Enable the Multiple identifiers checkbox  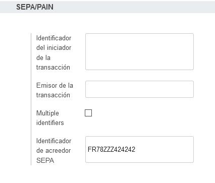tap(88, 113)
